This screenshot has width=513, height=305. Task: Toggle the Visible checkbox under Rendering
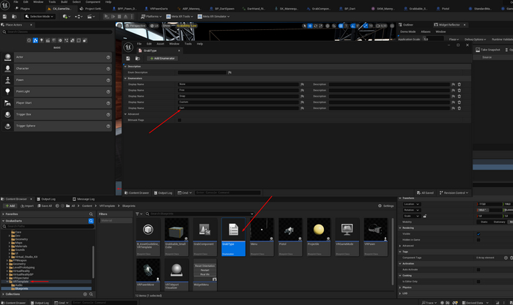point(479,234)
